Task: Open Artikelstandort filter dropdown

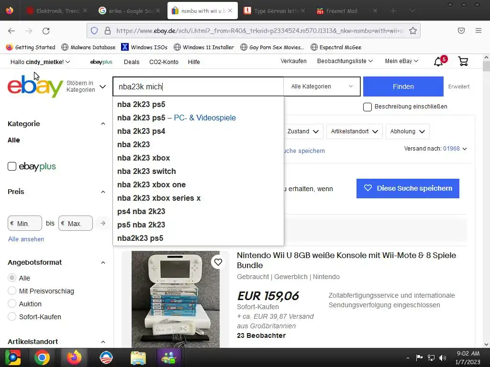Action: click(355, 131)
